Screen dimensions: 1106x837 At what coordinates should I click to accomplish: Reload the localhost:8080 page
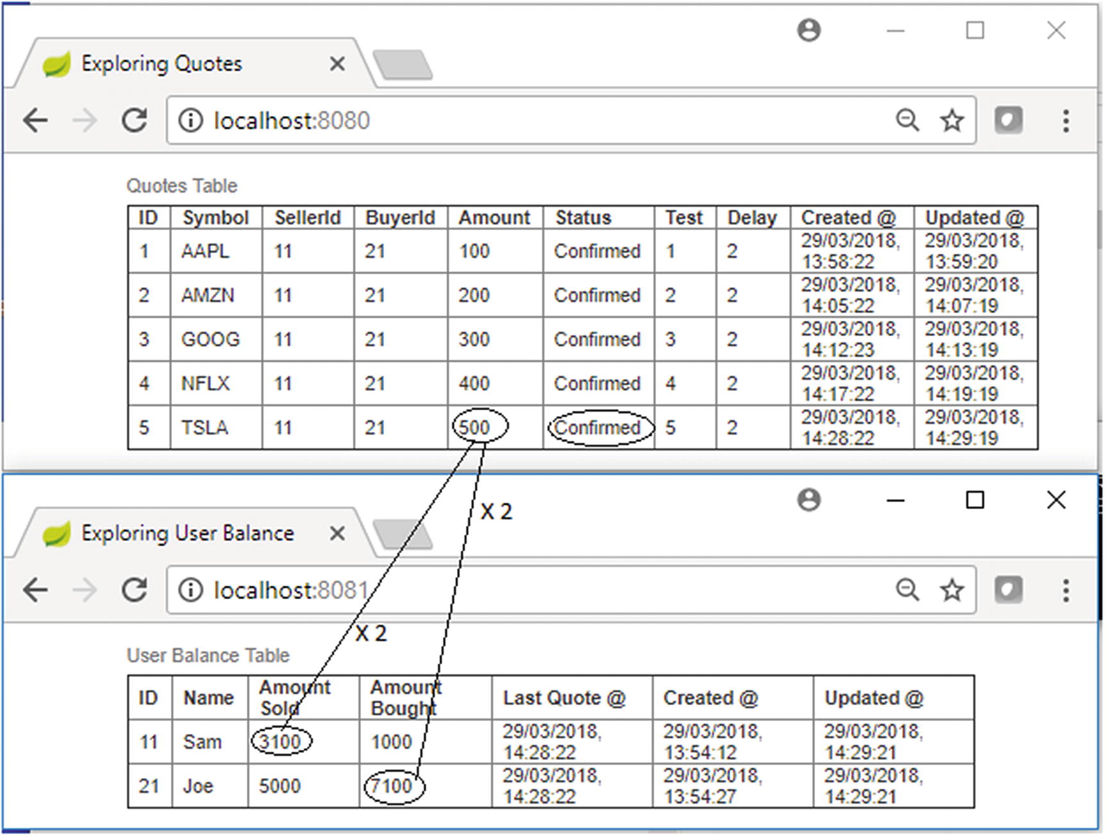135,120
